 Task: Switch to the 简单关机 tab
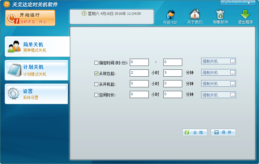(37, 47)
